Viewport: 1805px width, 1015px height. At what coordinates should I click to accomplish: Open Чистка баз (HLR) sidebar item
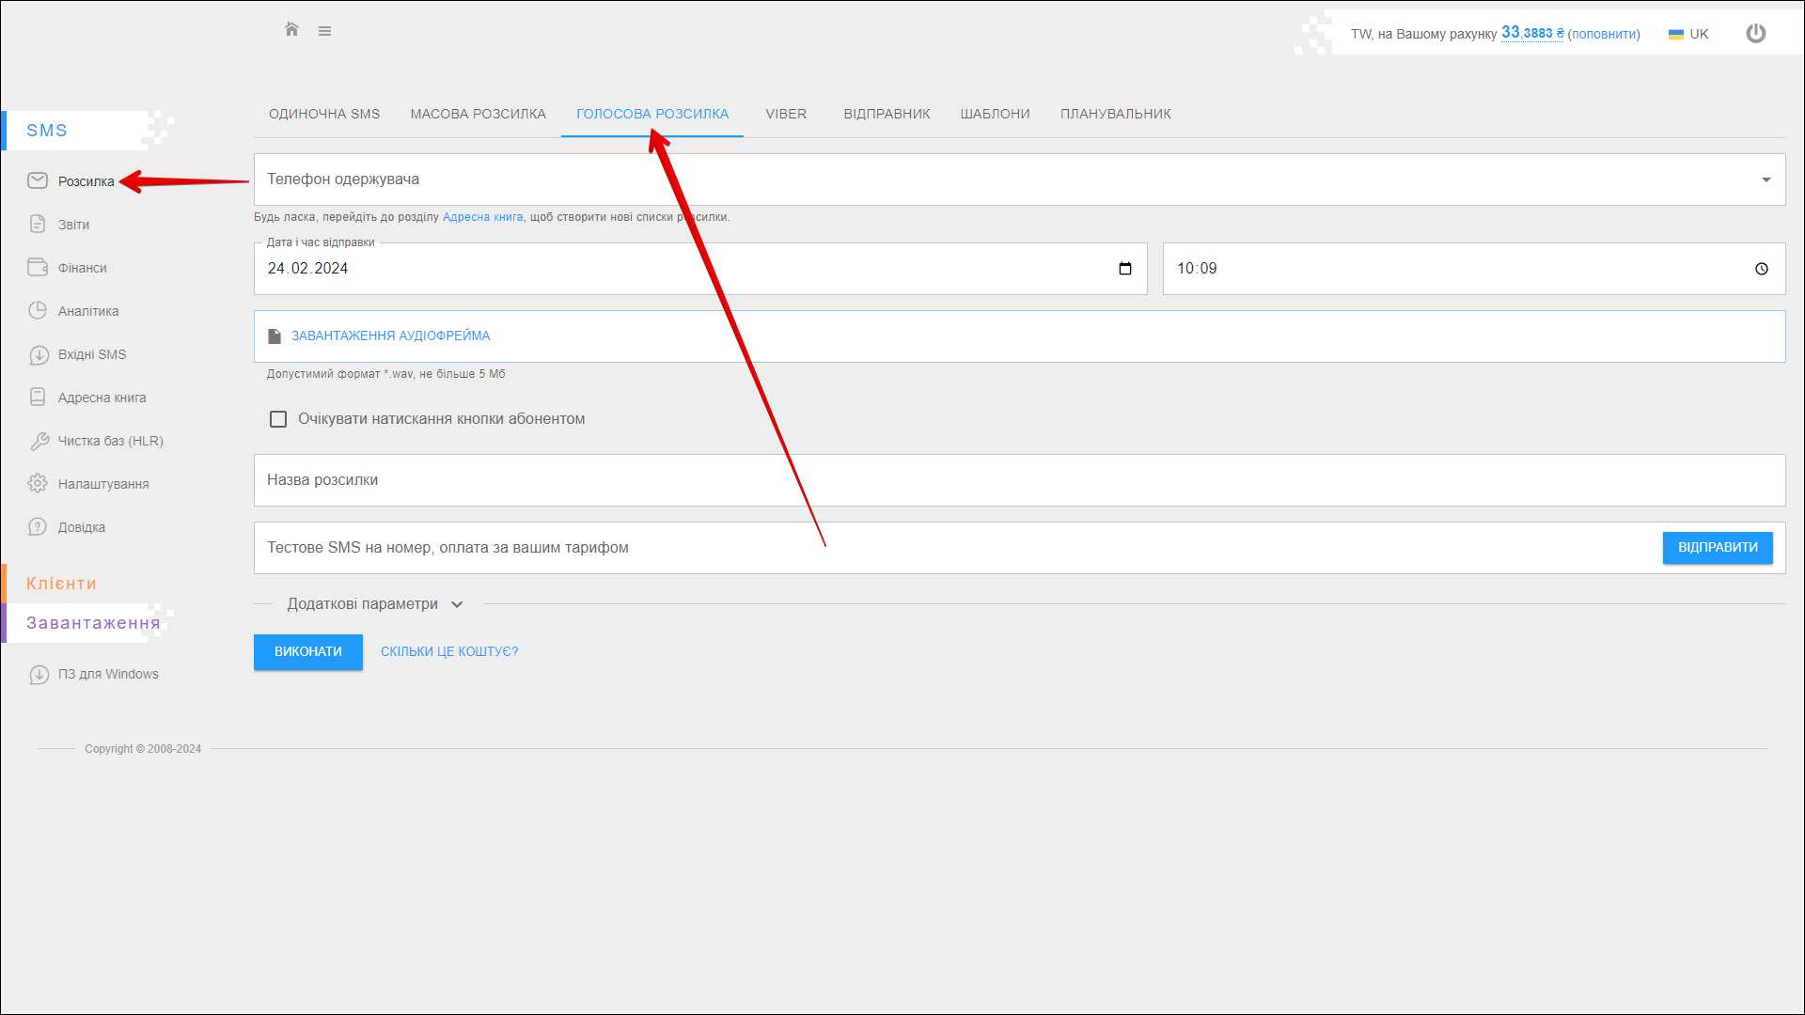pyautogui.click(x=110, y=441)
